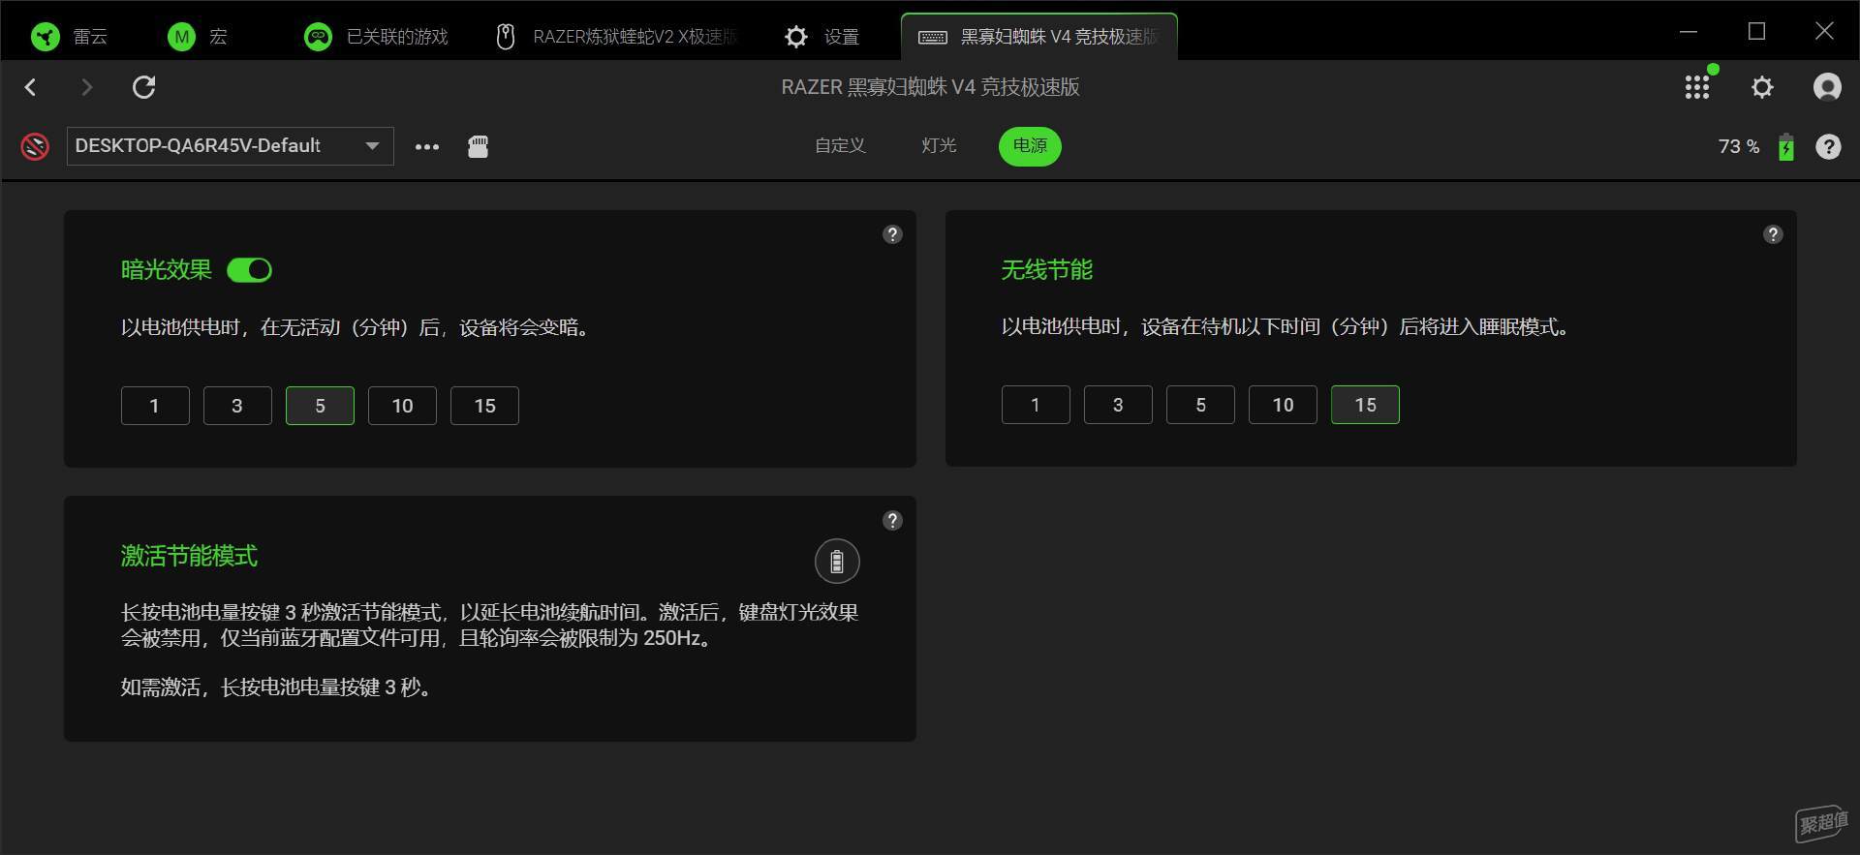Viewport: 1860px width, 855px height.
Task: Click the refresh icon
Action: click(x=144, y=87)
